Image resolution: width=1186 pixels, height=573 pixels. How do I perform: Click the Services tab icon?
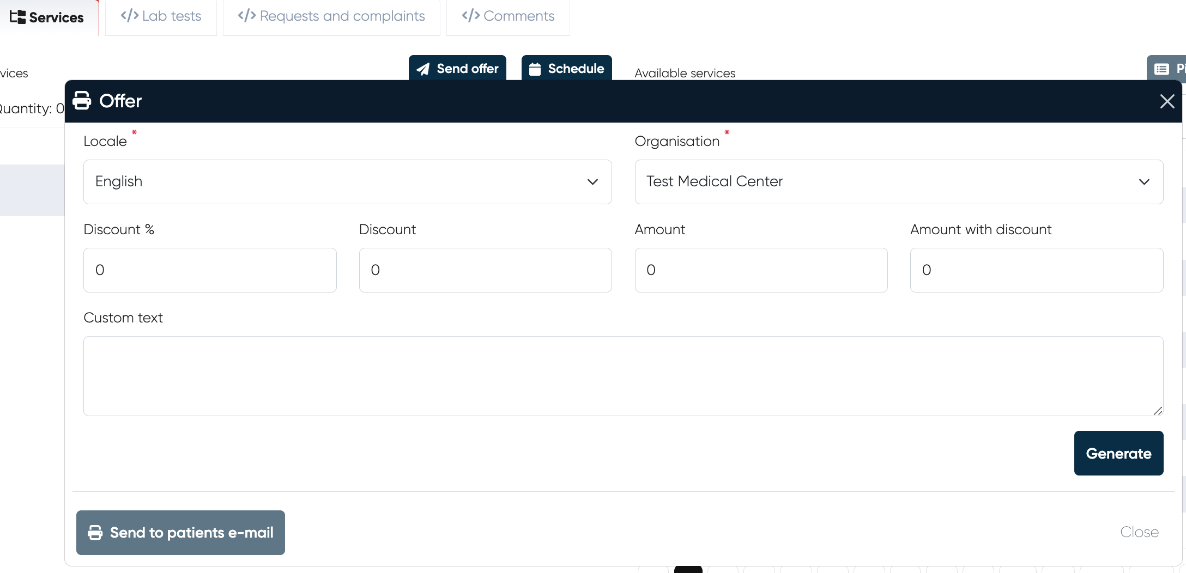pos(17,17)
